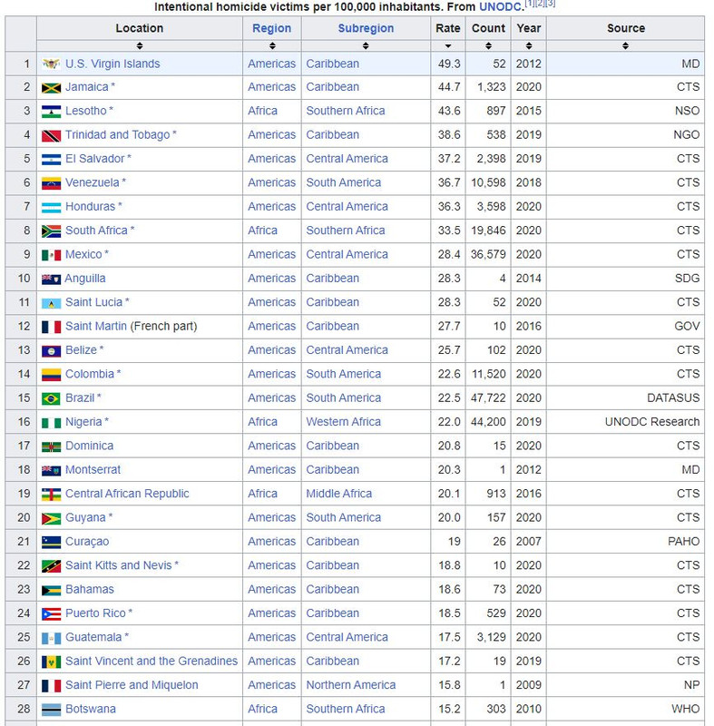The height and width of the screenshot is (726, 714).
Task: Click the Colombia flag icon
Action: click(x=51, y=375)
